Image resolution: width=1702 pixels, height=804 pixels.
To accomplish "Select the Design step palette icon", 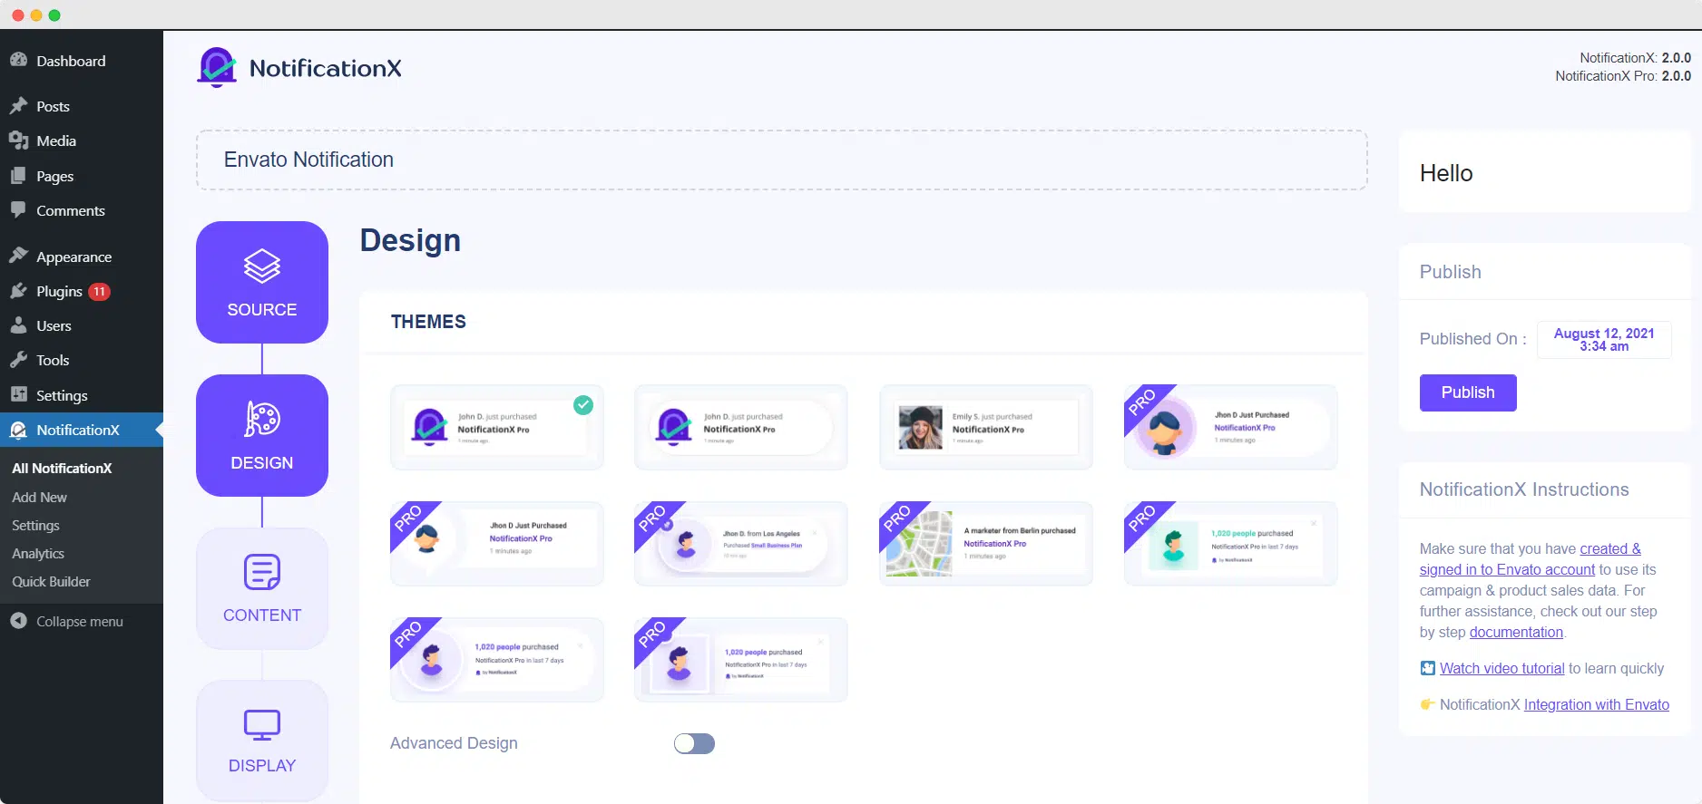I will click(262, 419).
